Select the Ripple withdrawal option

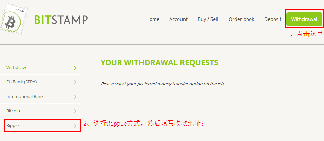[x=40, y=125]
